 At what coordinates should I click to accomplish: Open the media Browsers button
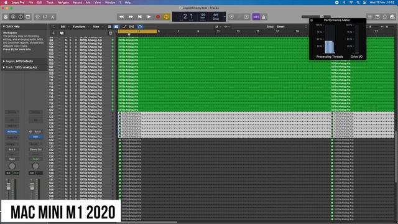pos(392,17)
